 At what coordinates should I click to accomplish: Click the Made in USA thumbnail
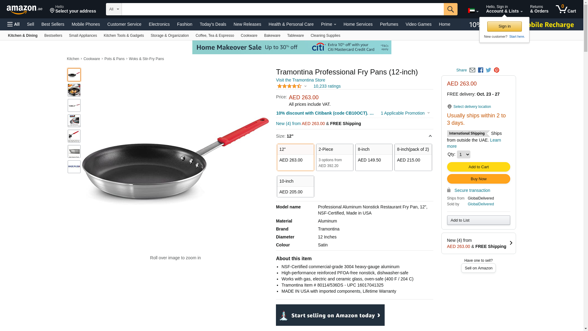pyautogui.click(x=74, y=167)
